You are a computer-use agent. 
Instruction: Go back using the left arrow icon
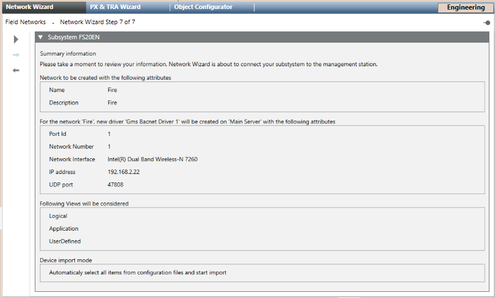(x=16, y=70)
